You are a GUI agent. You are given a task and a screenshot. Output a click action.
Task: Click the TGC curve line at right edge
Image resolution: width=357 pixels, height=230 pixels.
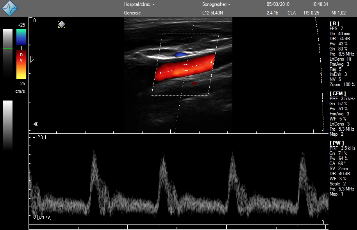(x=320, y=74)
